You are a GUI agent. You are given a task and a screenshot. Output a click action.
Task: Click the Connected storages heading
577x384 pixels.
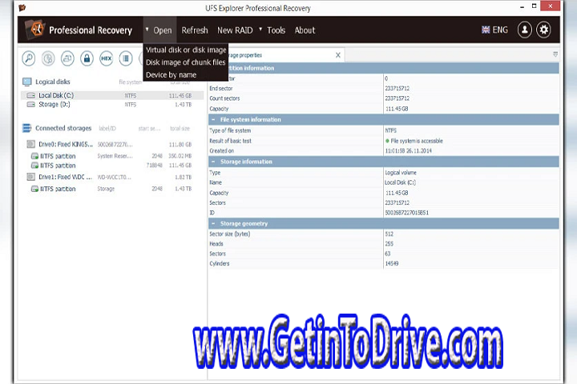63,128
